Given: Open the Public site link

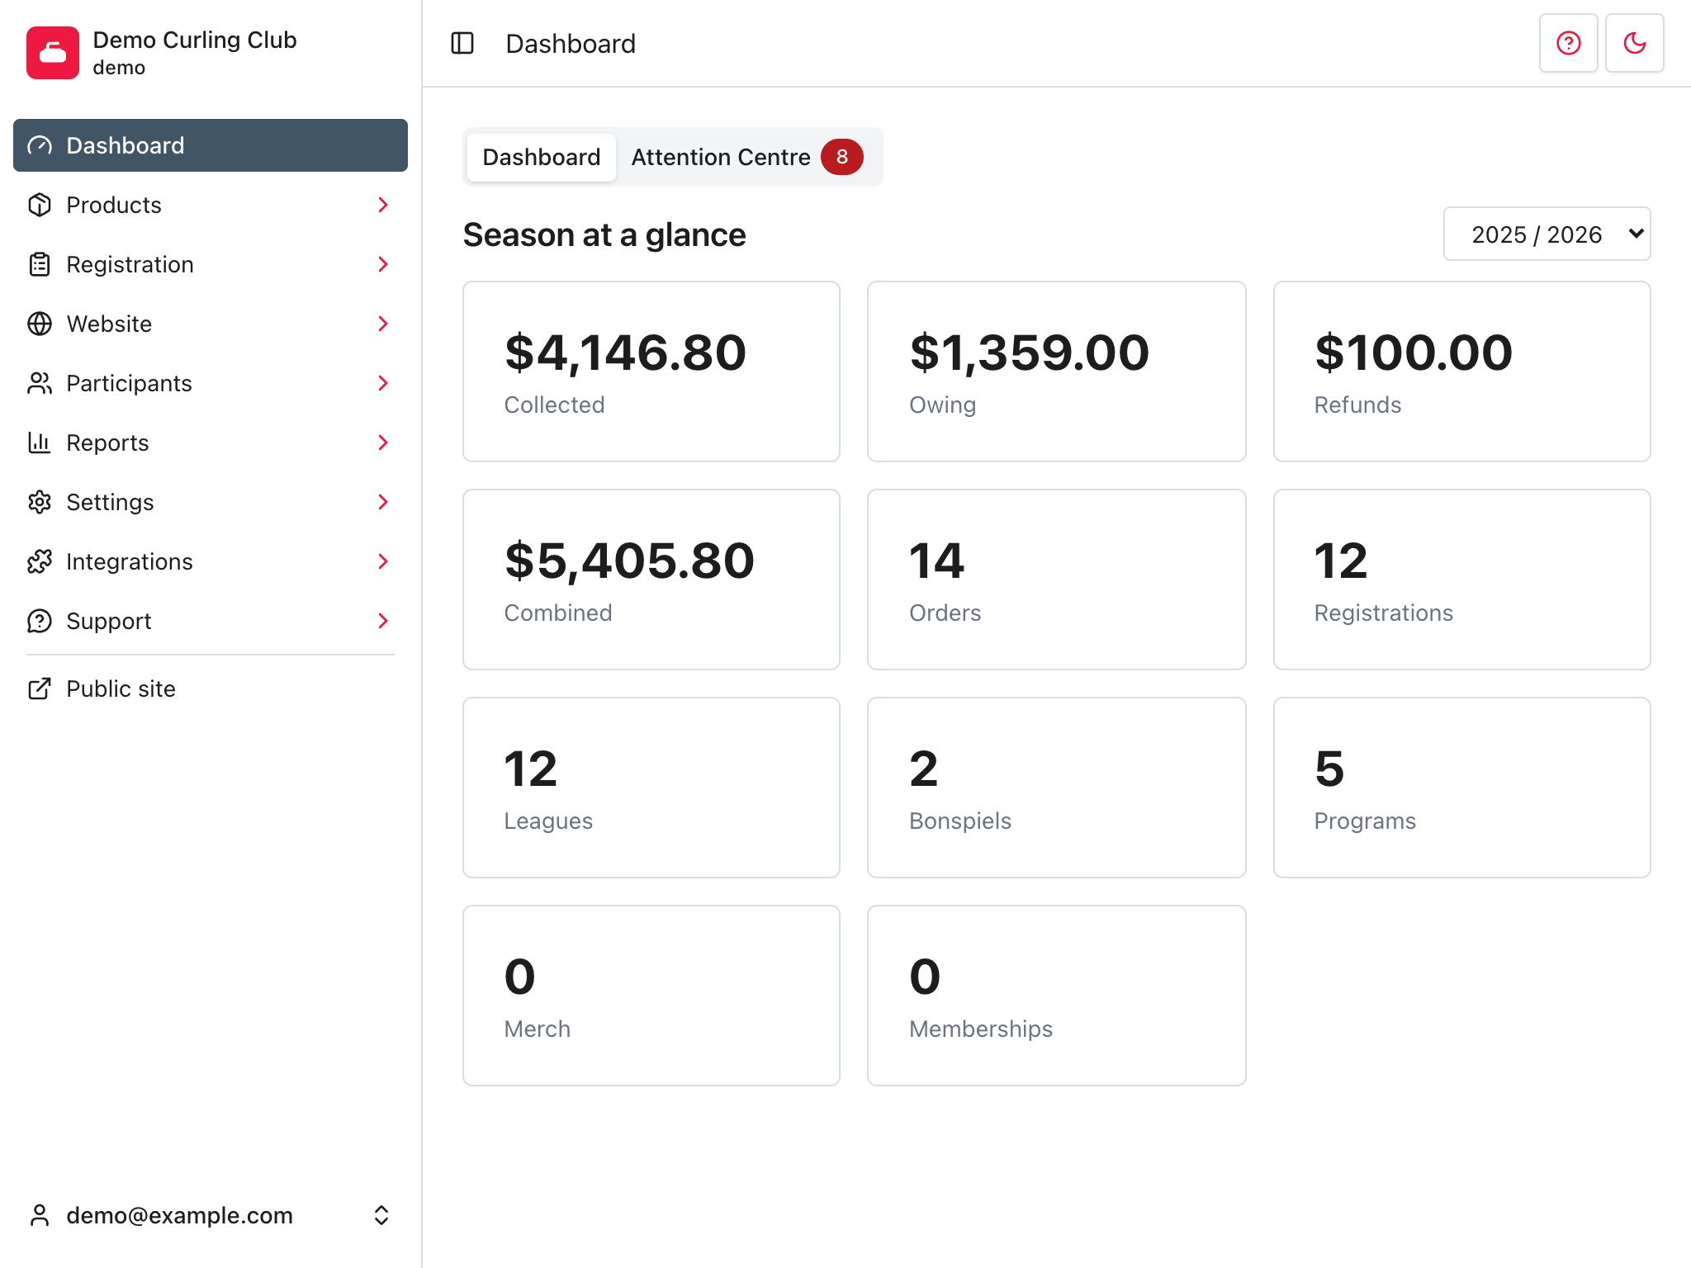Looking at the screenshot, I should 121,688.
